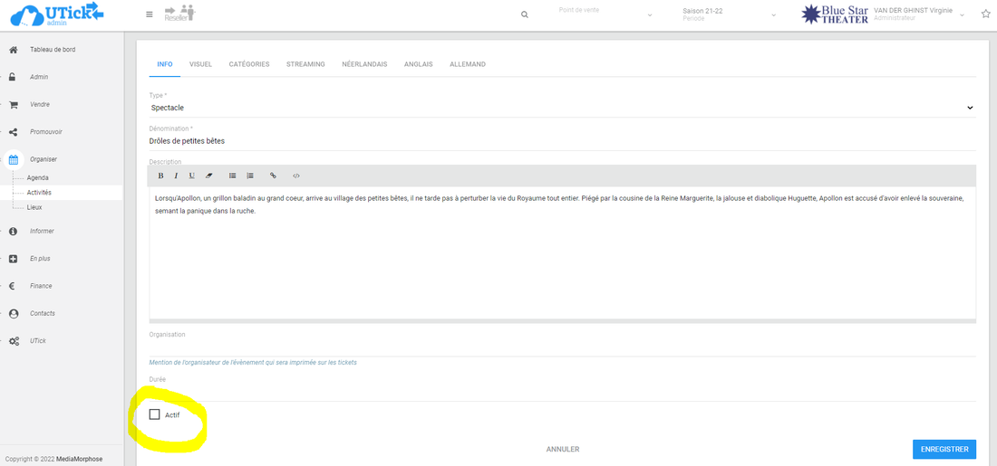Expand the Saison 21-22 période dropdown

pyautogui.click(x=729, y=14)
